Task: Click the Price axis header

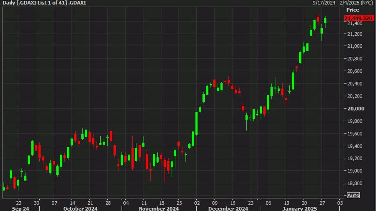Action: pyautogui.click(x=352, y=10)
